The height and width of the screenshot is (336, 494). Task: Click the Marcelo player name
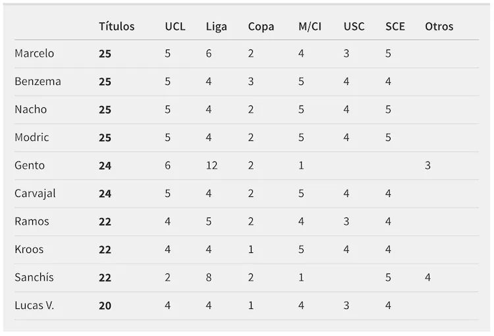coord(34,53)
